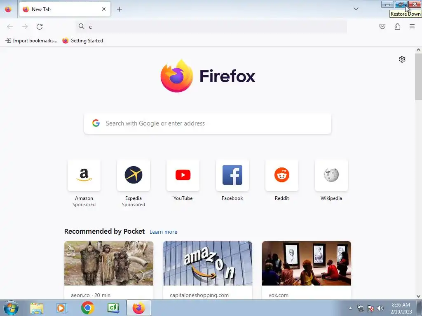Image resolution: width=422 pixels, height=316 pixels.
Task: Click the address bar search magnifier icon
Action: [81, 26]
